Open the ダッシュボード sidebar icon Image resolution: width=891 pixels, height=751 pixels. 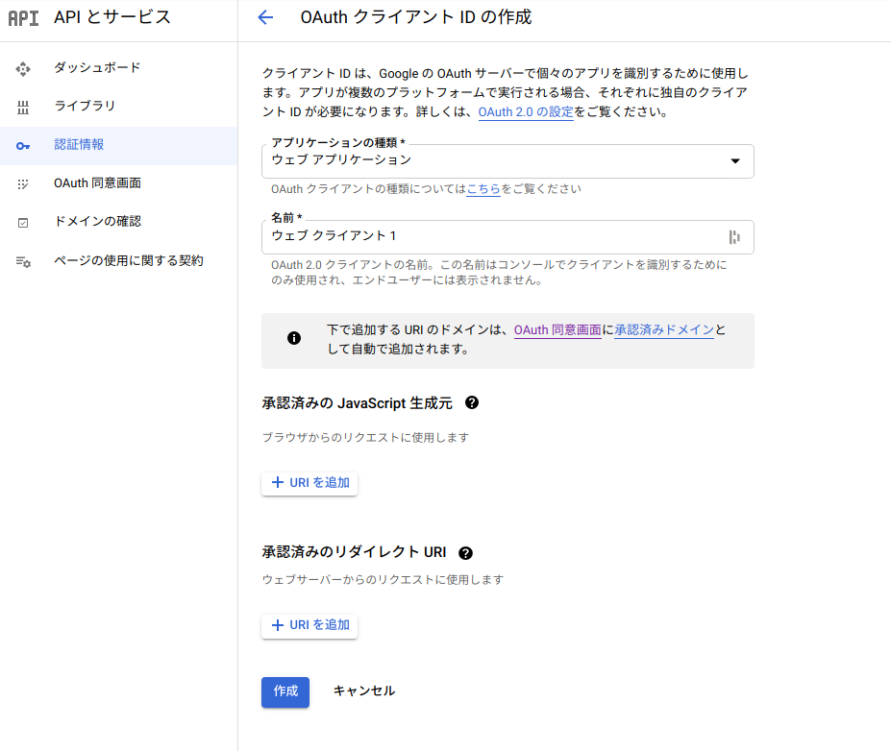pyautogui.click(x=22, y=68)
